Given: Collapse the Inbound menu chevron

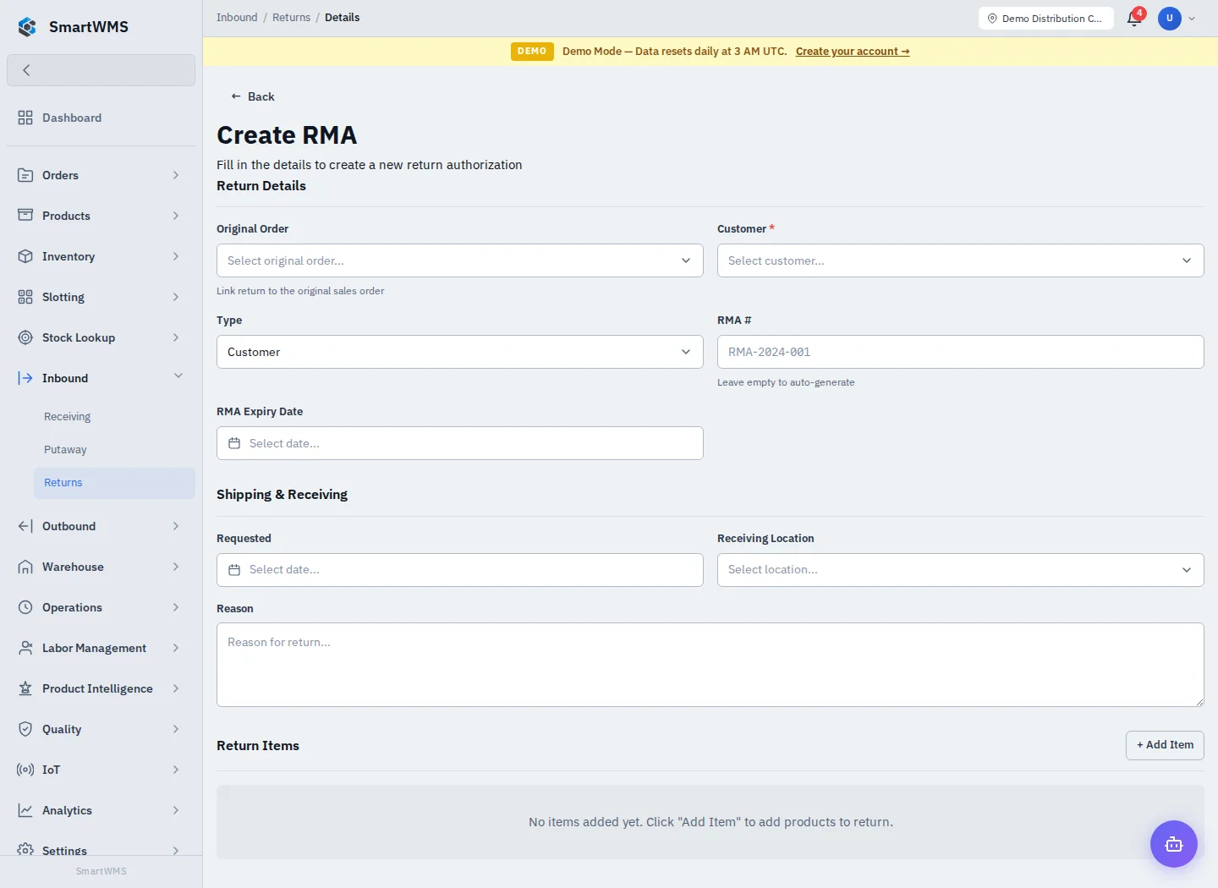Looking at the screenshot, I should tap(178, 376).
